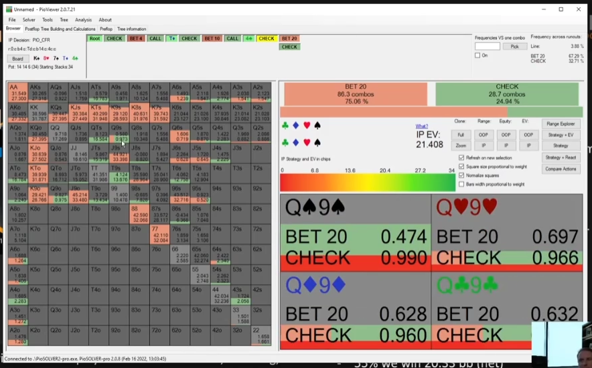Viewport: 592px width, 368px height.
Task: Click the green CHECK node below BET 20
Action: tap(289, 47)
